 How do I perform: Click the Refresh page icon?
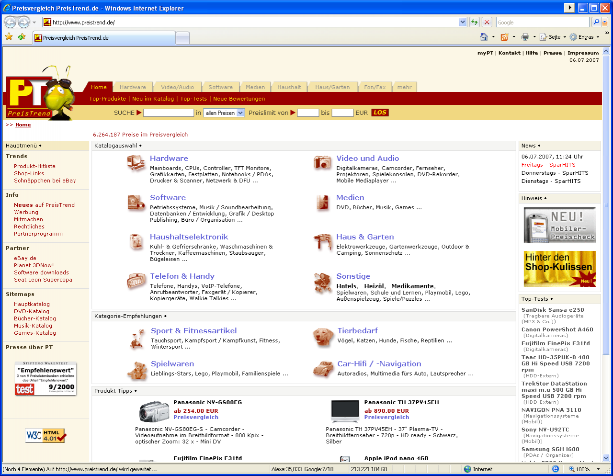pyautogui.click(x=475, y=22)
